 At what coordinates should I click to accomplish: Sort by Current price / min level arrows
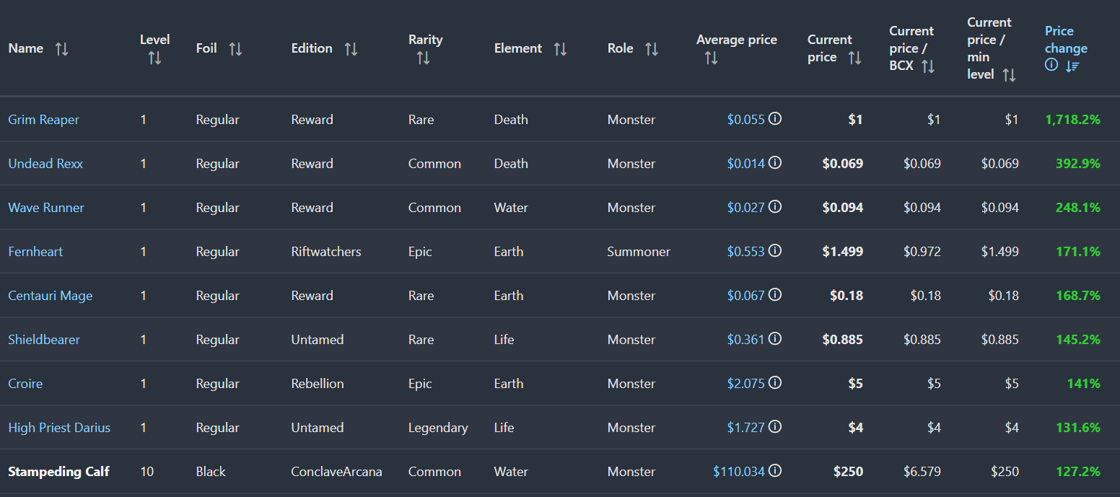pyautogui.click(x=1009, y=74)
